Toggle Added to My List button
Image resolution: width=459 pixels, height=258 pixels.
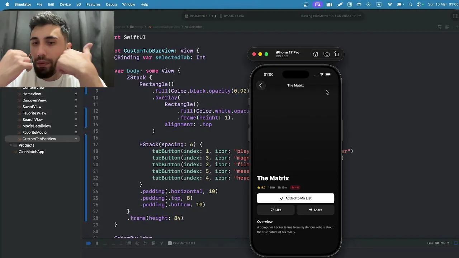(295, 198)
